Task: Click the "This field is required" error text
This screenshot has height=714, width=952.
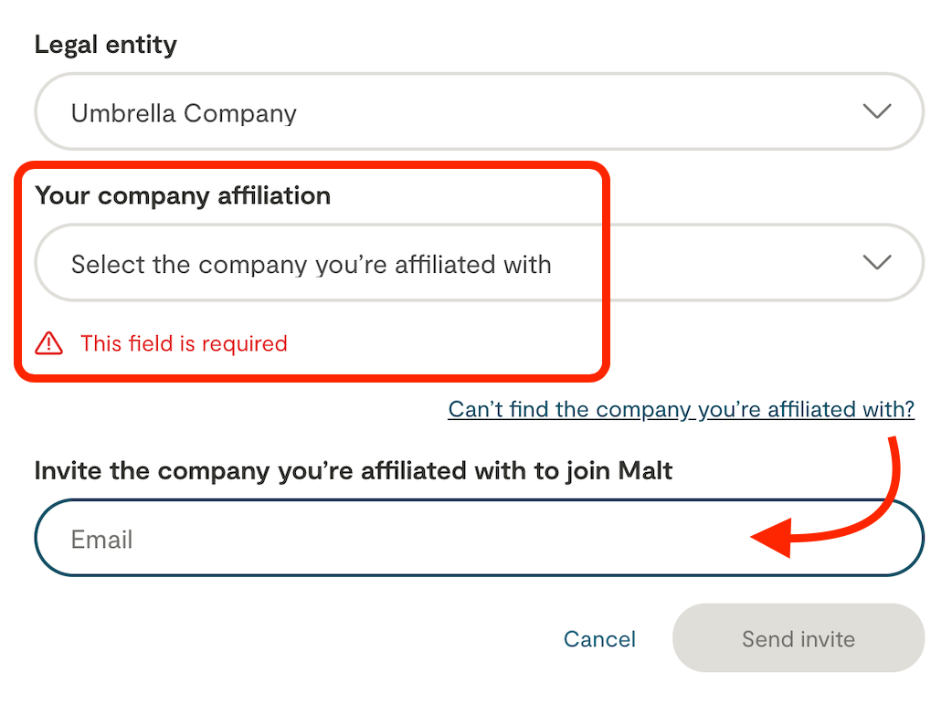Action: pyautogui.click(x=184, y=343)
